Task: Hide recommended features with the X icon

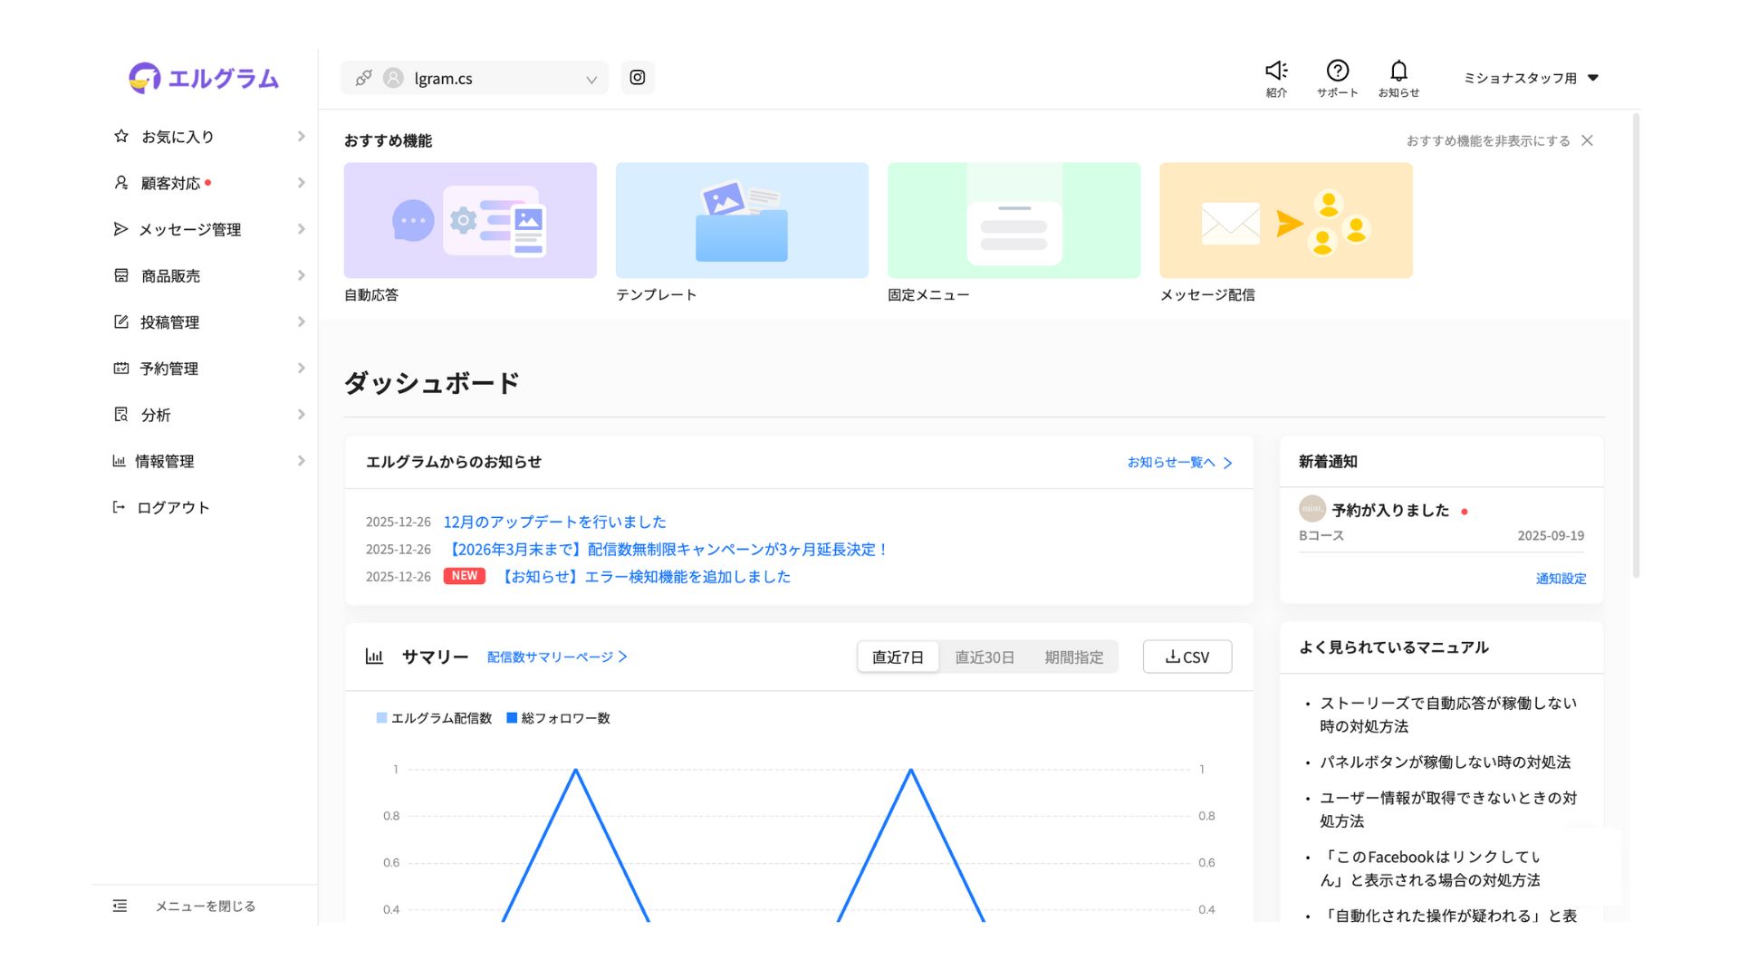Action: [x=1587, y=140]
